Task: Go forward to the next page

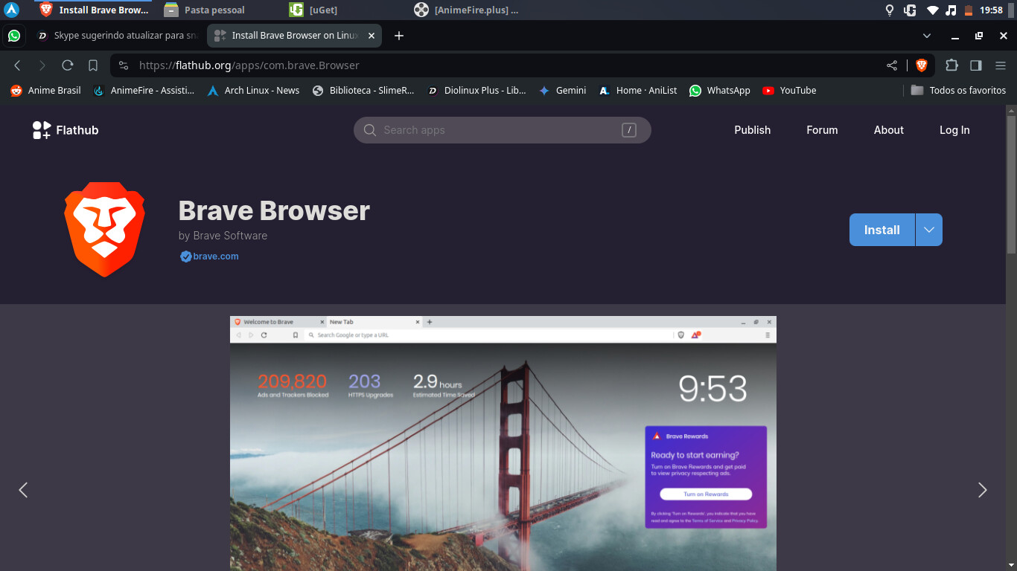Action: tap(42, 65)
